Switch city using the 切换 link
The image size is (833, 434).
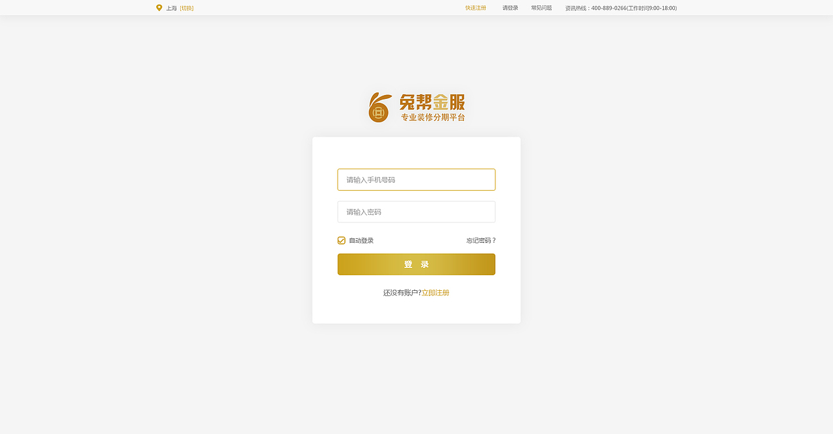(187, 8)
